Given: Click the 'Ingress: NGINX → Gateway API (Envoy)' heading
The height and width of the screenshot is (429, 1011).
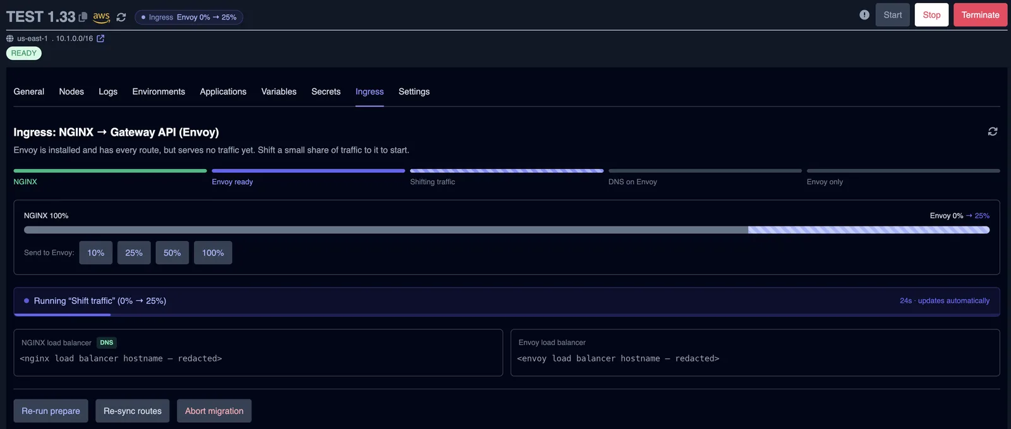Looking at the screenshot, I should [x=116, y=132].
